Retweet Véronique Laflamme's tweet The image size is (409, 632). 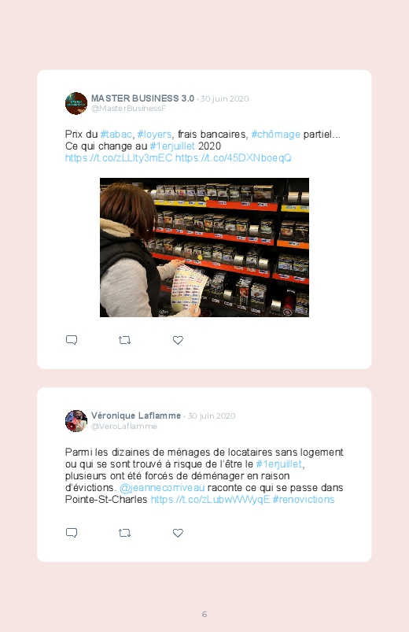coord(124,533)
